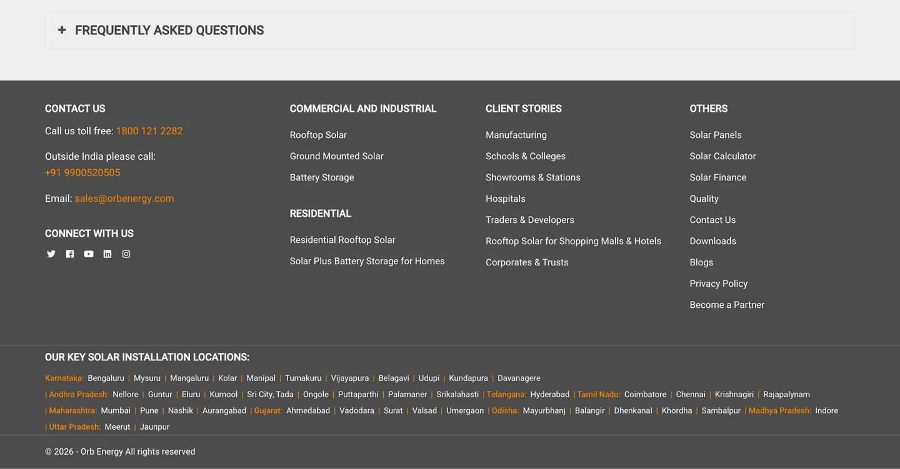Open the Instagram social icon
This screenshot has height=469, width=900.
tap(126, 254)
